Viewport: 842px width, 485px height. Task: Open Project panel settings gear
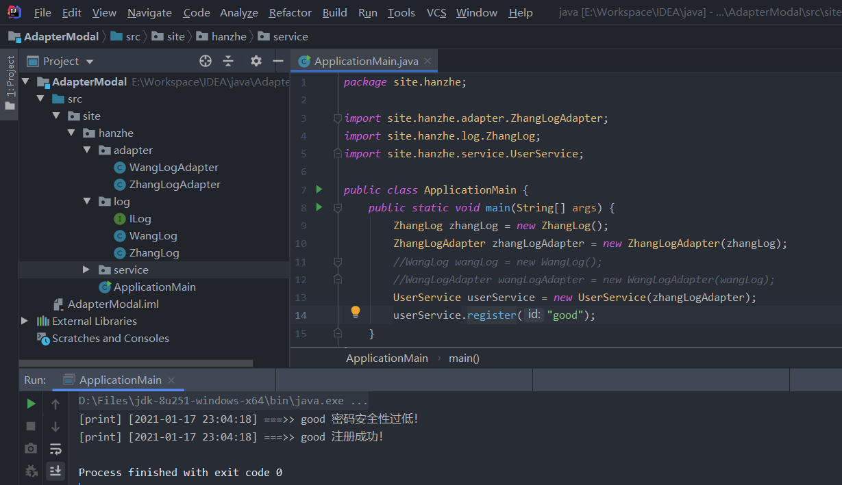click(256, 61)
